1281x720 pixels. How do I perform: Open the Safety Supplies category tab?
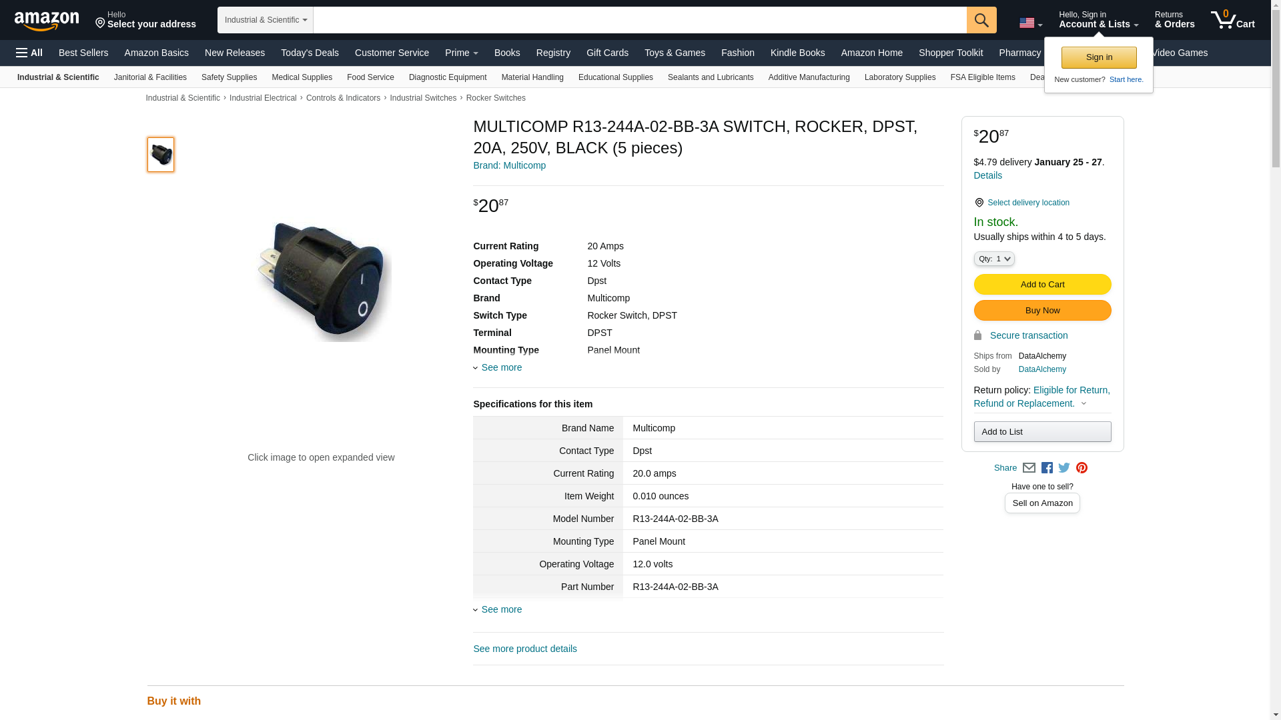click(x=229, y=77)
